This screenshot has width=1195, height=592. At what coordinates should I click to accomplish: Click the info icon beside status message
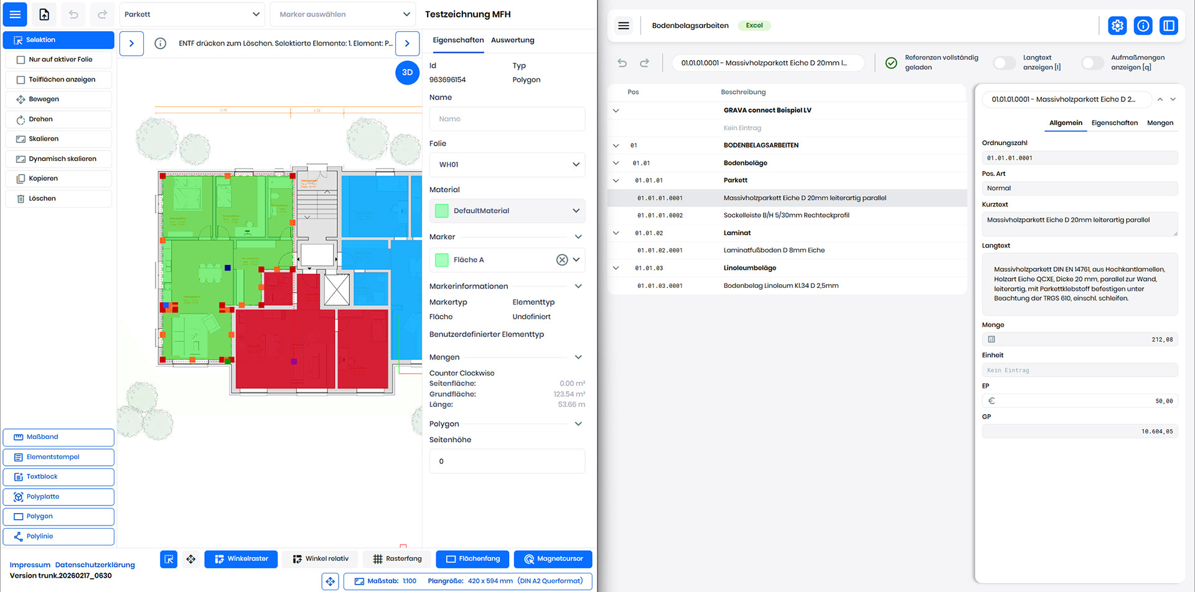(160, 44)
